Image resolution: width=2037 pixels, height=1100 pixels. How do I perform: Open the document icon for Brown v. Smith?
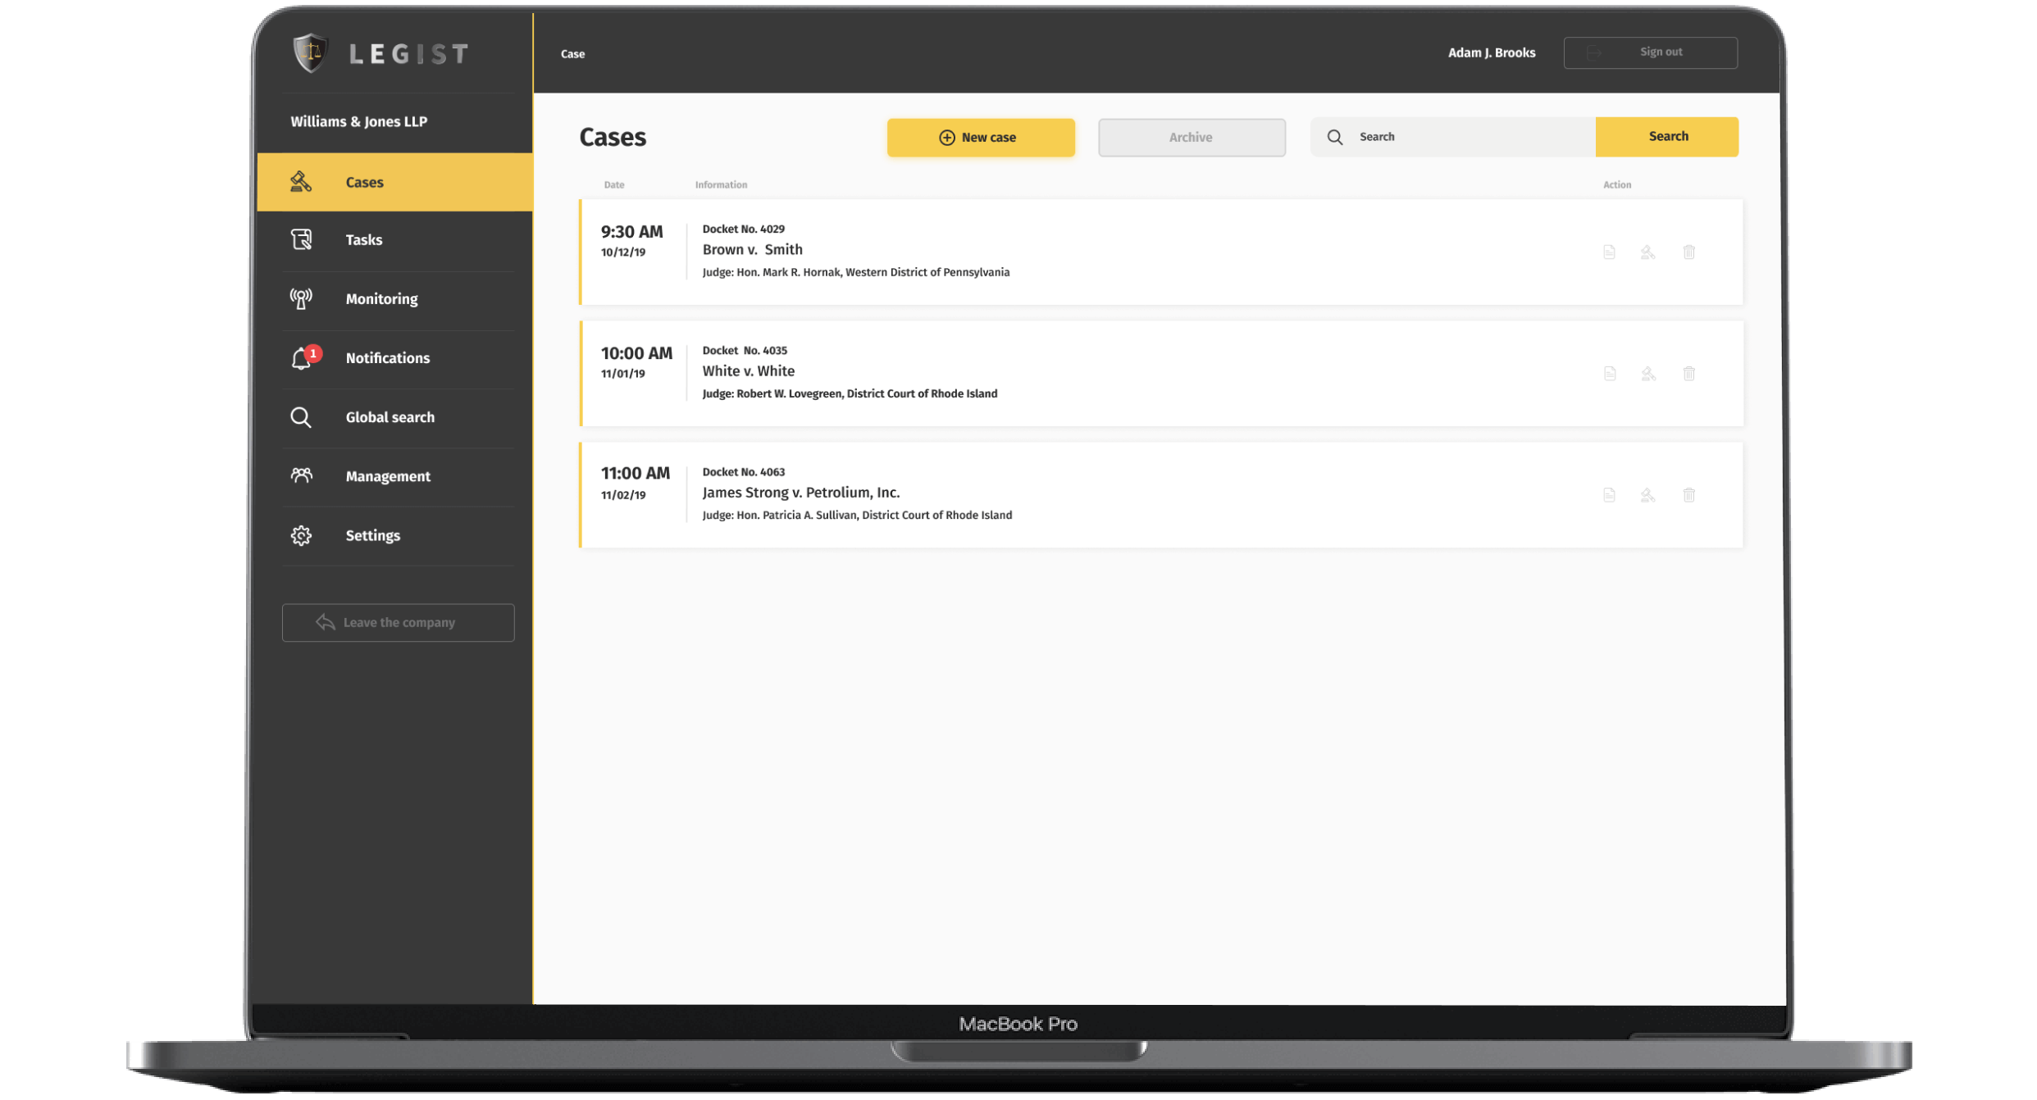click(1609, 252)
